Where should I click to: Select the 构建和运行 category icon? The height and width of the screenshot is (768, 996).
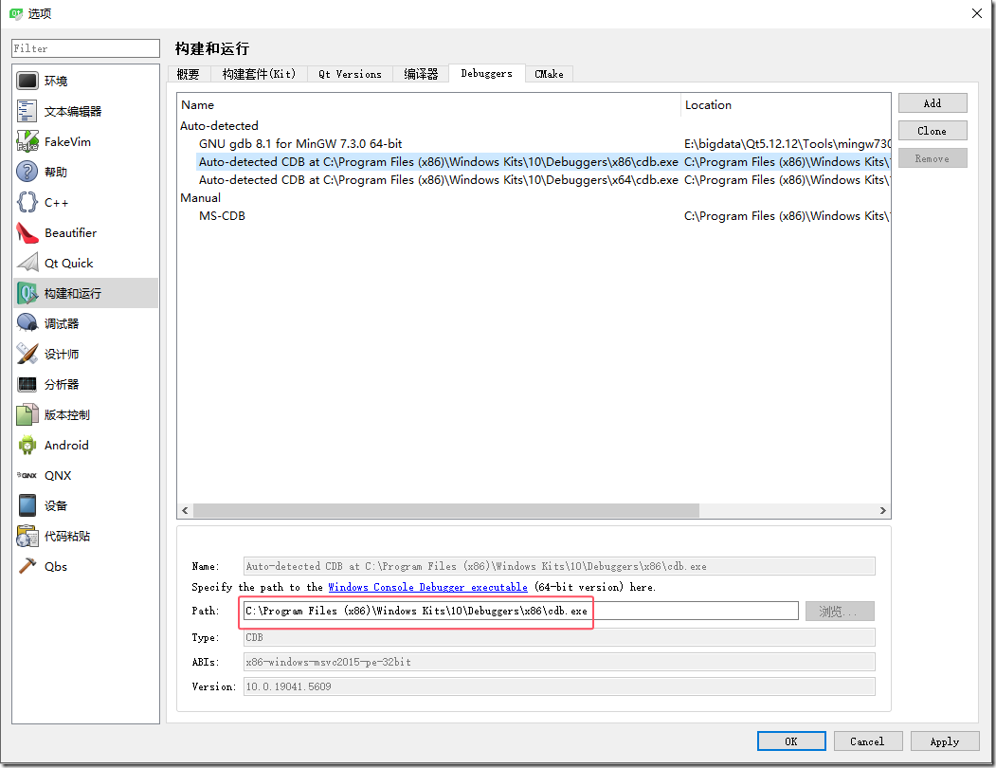click(27, 293)
